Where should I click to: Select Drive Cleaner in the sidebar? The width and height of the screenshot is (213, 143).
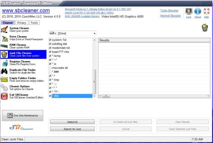pyautogui.click(x=23, y=38)
